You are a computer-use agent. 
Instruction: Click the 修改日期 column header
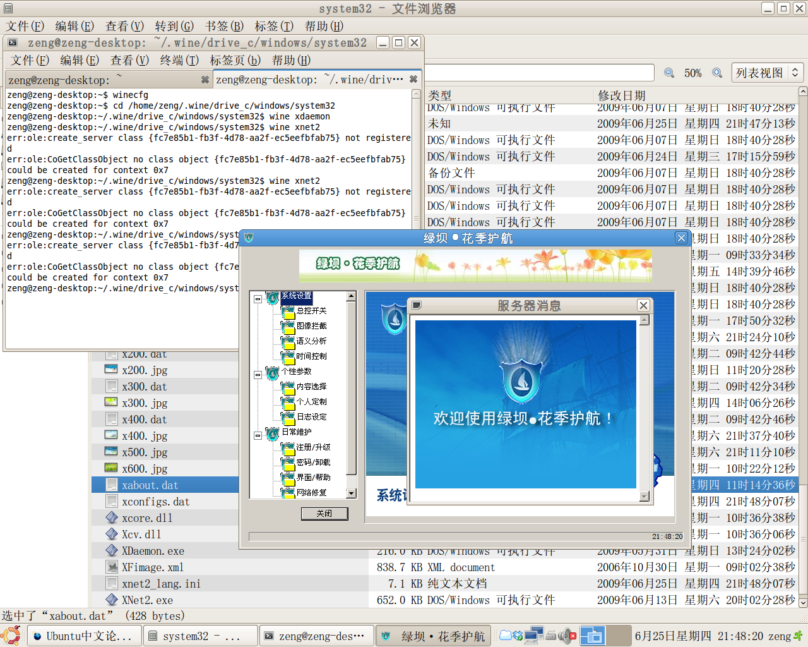click(696, 95)
